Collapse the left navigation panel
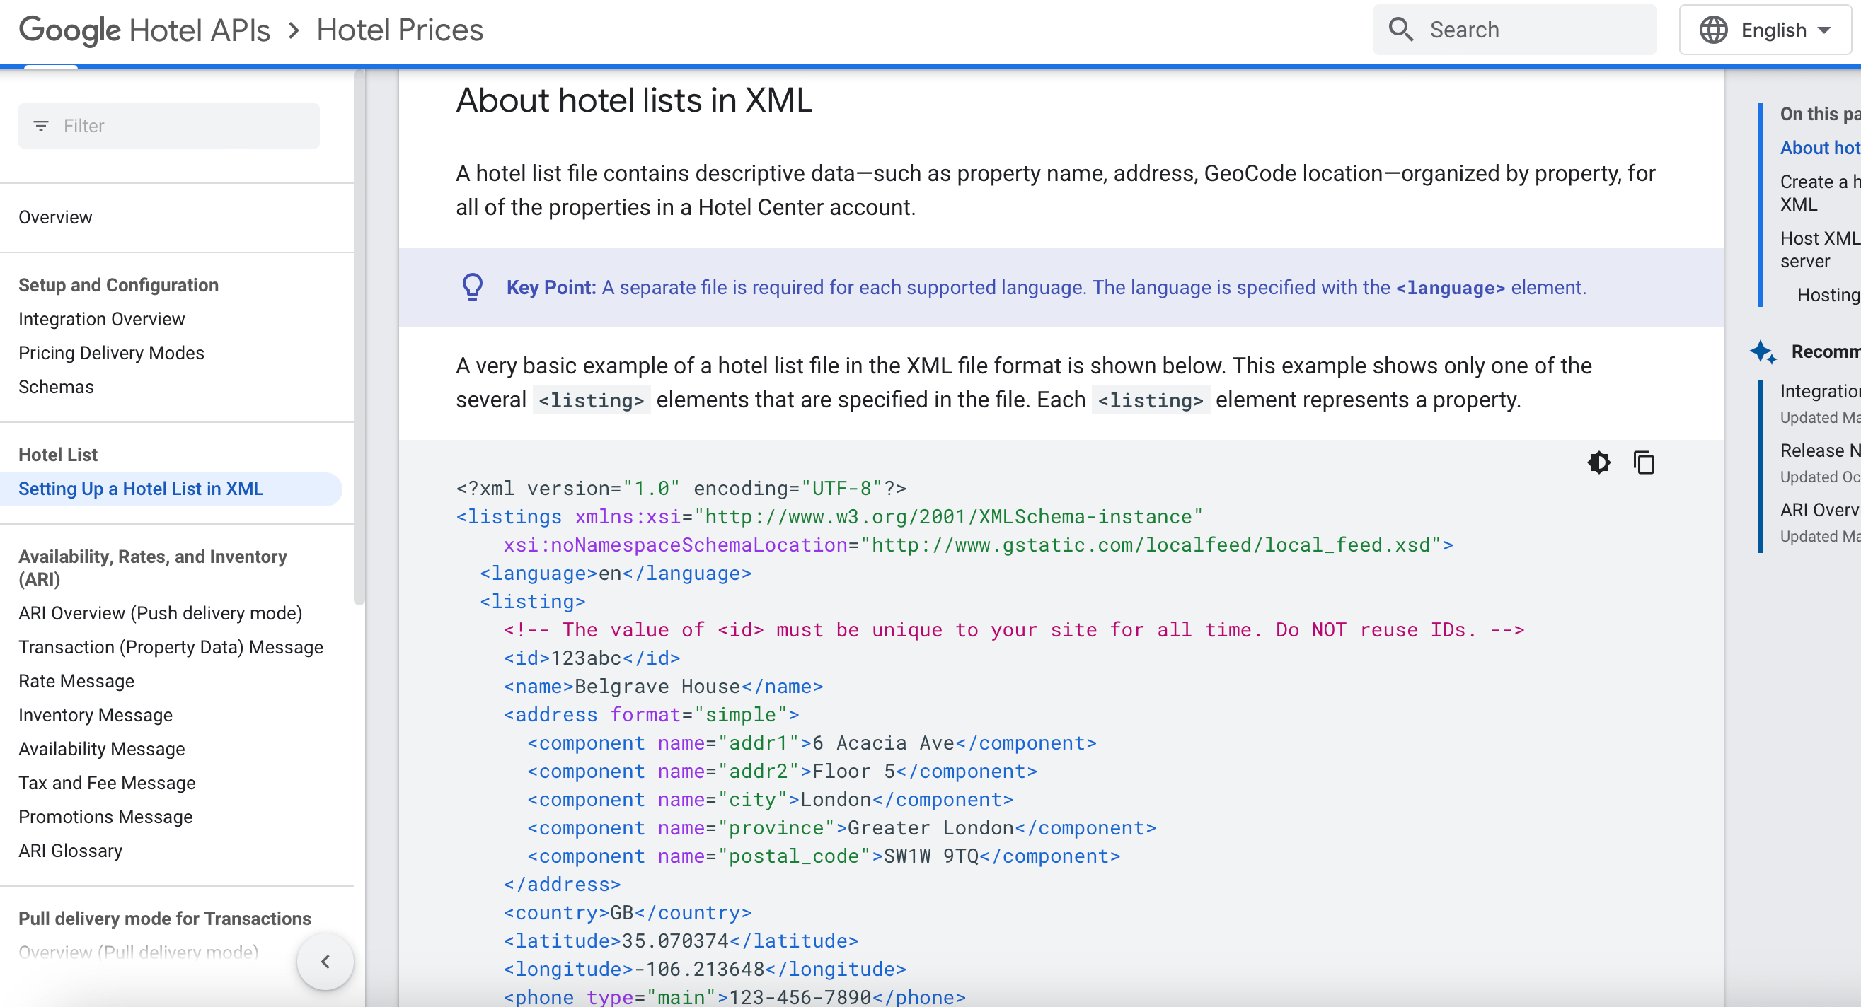The height and width of the screenshot is (1007, 1861). click(x=325, y=962)
